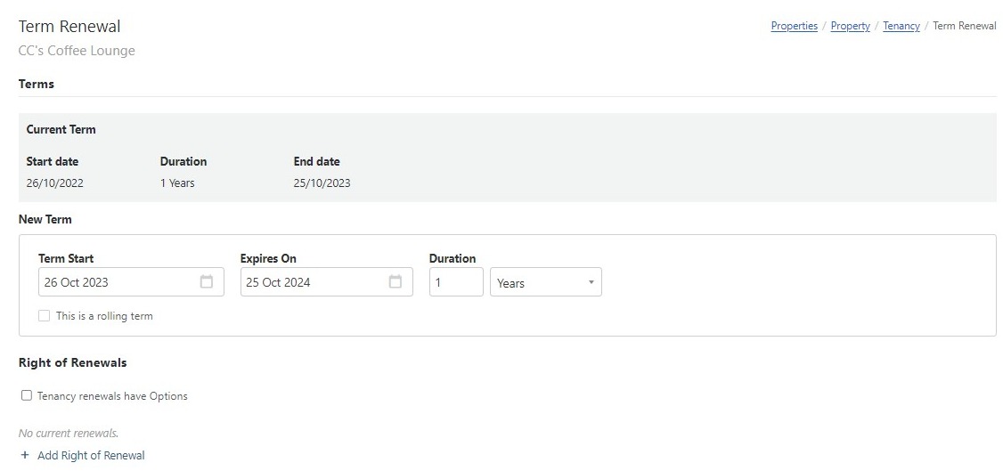Click Term Renewal page heading
The image size is (1003, 471).
coord(69,26)
